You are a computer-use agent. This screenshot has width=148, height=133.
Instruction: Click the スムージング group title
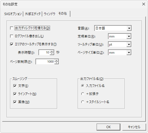coord(20,79)
